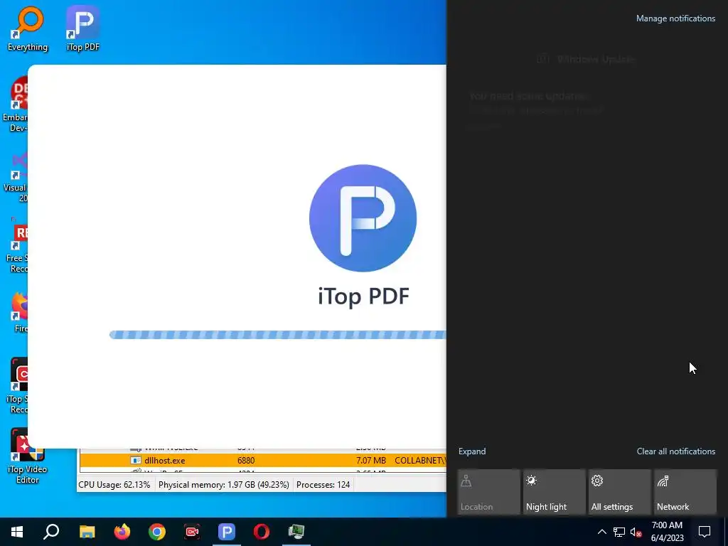Viewport: 728px width, 546px height.
Task: Click PID 6880 in the process list
Action: click(245, 461)
